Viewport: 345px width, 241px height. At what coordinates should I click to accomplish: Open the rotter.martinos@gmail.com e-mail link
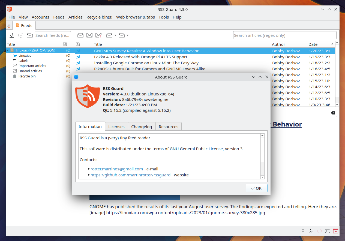pos(117,169)
